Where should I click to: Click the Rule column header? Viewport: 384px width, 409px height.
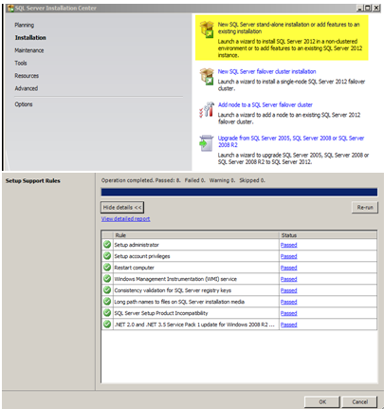(196, 235)
